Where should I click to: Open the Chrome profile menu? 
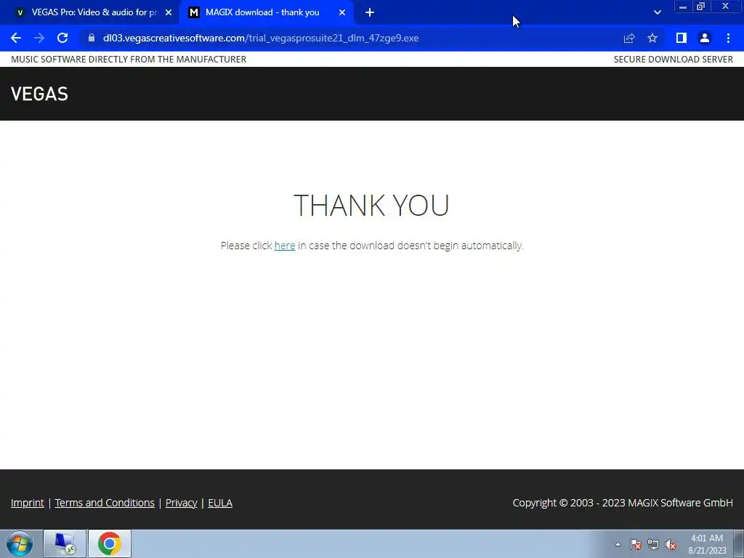[x=705, y=38]
